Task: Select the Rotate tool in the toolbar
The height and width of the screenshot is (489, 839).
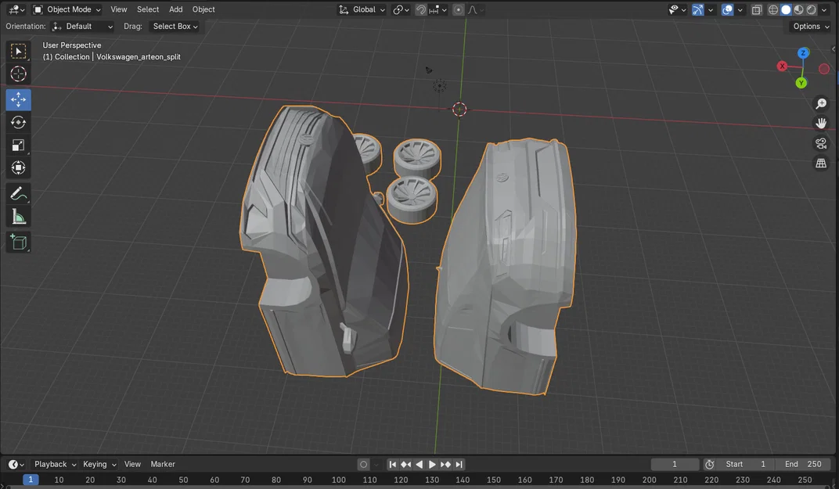Action: [x=18, y=122]
